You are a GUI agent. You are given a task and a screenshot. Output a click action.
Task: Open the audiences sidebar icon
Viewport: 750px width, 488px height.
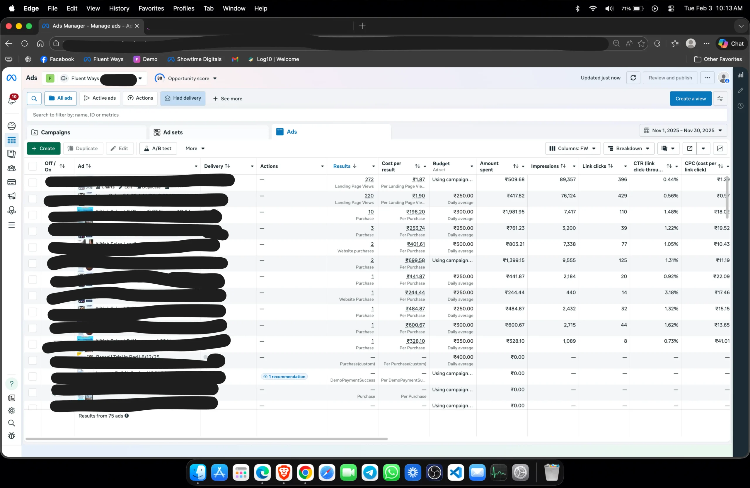[12, 168]
